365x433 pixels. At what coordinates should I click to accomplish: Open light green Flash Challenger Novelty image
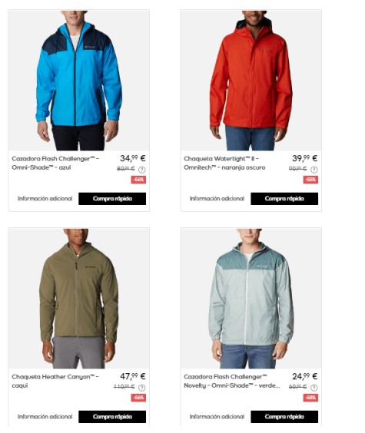251,299
